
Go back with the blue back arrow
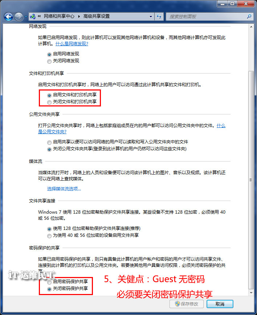tap(8, 17)
